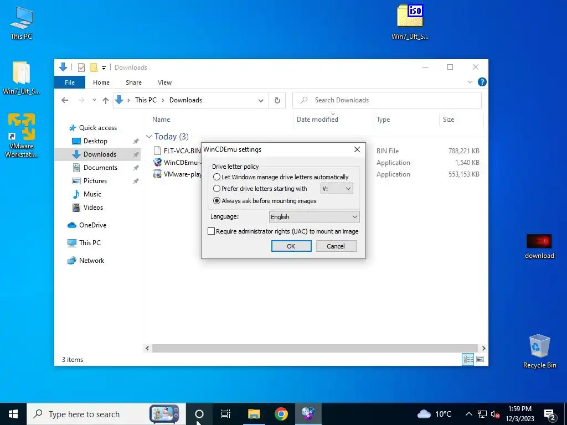Open Customize Quick Access Toolbar dropdown
The width and height of the screenshot is (567, 425).
click(104, 68)
